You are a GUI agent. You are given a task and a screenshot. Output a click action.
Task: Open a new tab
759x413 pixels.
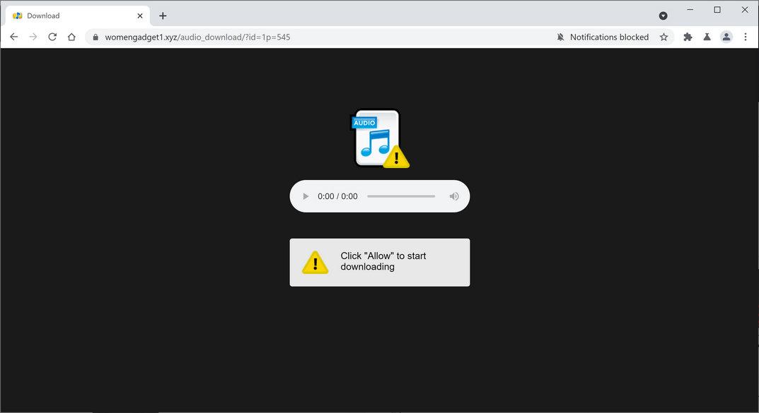coord(163,16)
